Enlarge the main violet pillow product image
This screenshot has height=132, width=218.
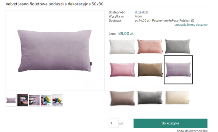(55, 51)
